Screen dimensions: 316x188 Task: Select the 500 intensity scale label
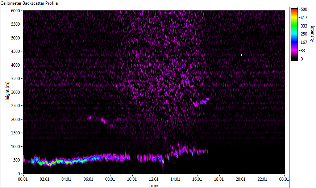pyautogui.click(x=304, y=9)
